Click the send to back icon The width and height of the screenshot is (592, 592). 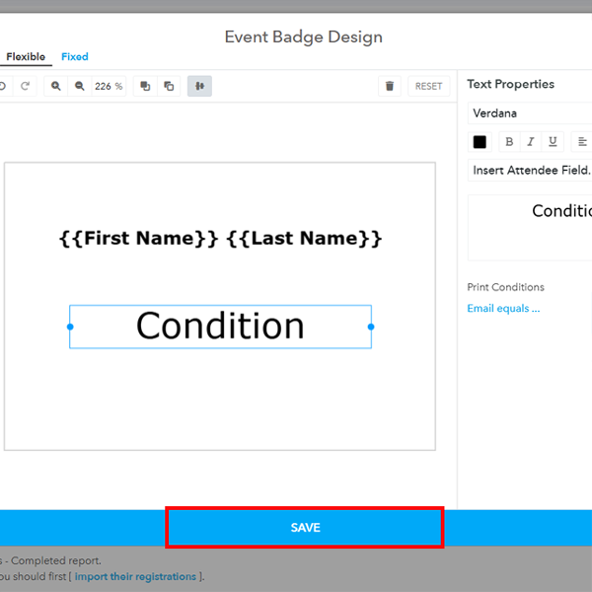click(x=169, y=86)
